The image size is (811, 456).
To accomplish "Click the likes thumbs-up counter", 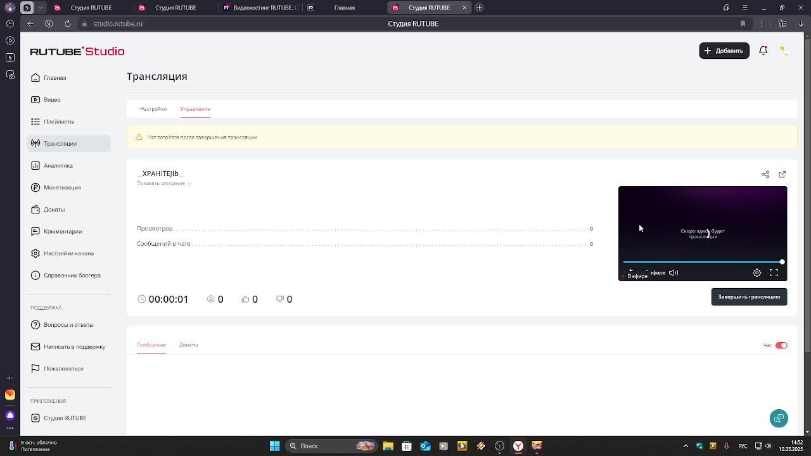I will 250,299.
